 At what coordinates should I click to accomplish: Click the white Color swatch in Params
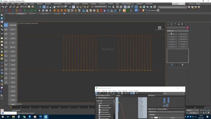tap(156, 118)
